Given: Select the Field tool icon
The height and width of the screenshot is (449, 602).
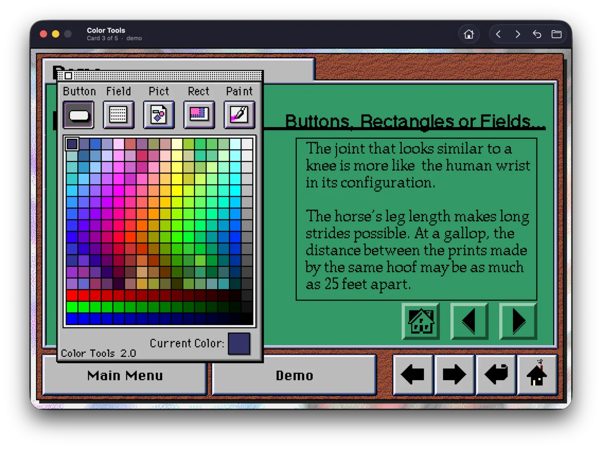Looking at the screenshot, I should click(x=119, y=115).
